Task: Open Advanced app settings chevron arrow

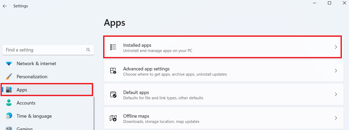Action: (336, 71)
